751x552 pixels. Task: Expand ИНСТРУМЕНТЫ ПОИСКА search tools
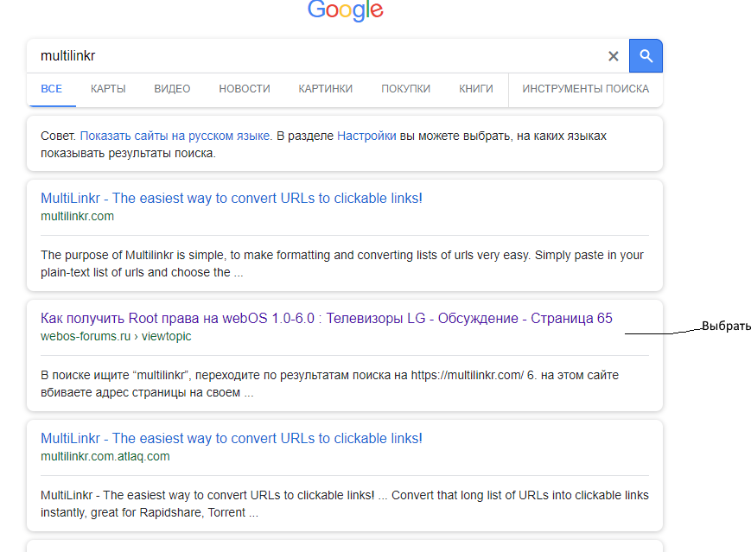coord(585,89)
